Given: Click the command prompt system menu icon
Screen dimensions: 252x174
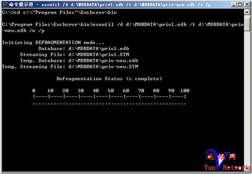Looking at the screenshot, I should [x=5, y=5].
